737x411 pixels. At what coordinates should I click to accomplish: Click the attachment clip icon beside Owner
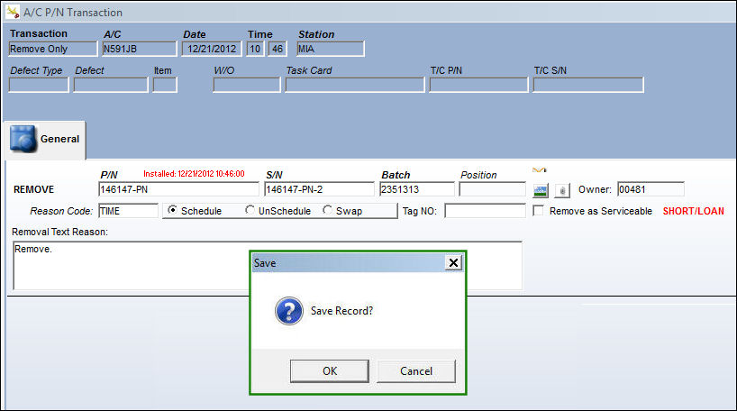click(x=562, y=190)
